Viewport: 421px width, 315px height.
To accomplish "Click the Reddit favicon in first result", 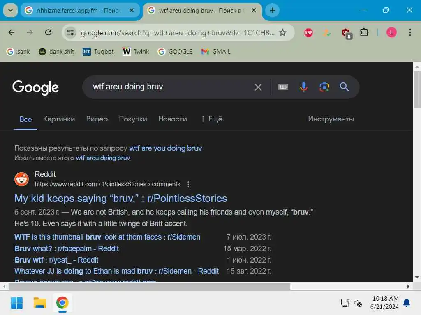I will 21,179.
